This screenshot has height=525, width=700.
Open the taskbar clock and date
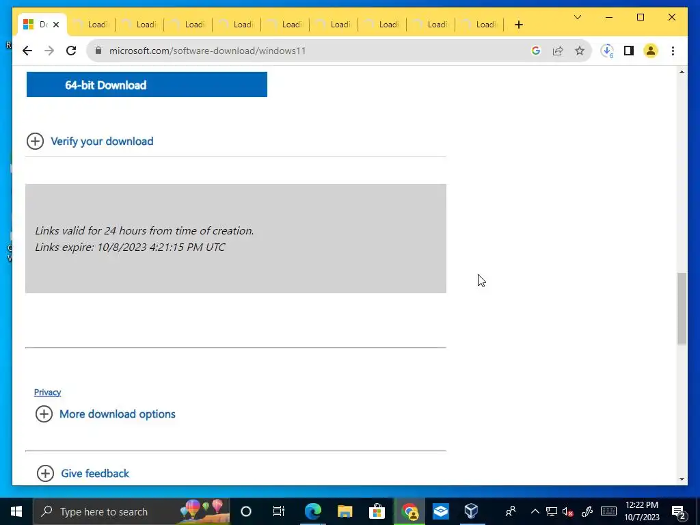coord(642,511)
